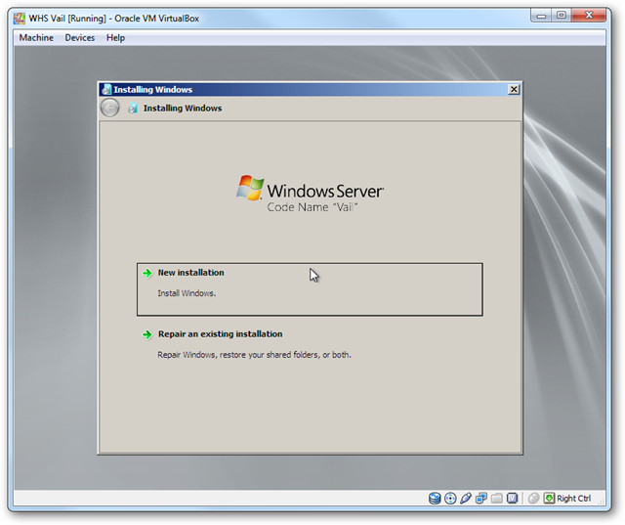Click the USB devices status icon
The image size is (625, 525).
[466, 499]
